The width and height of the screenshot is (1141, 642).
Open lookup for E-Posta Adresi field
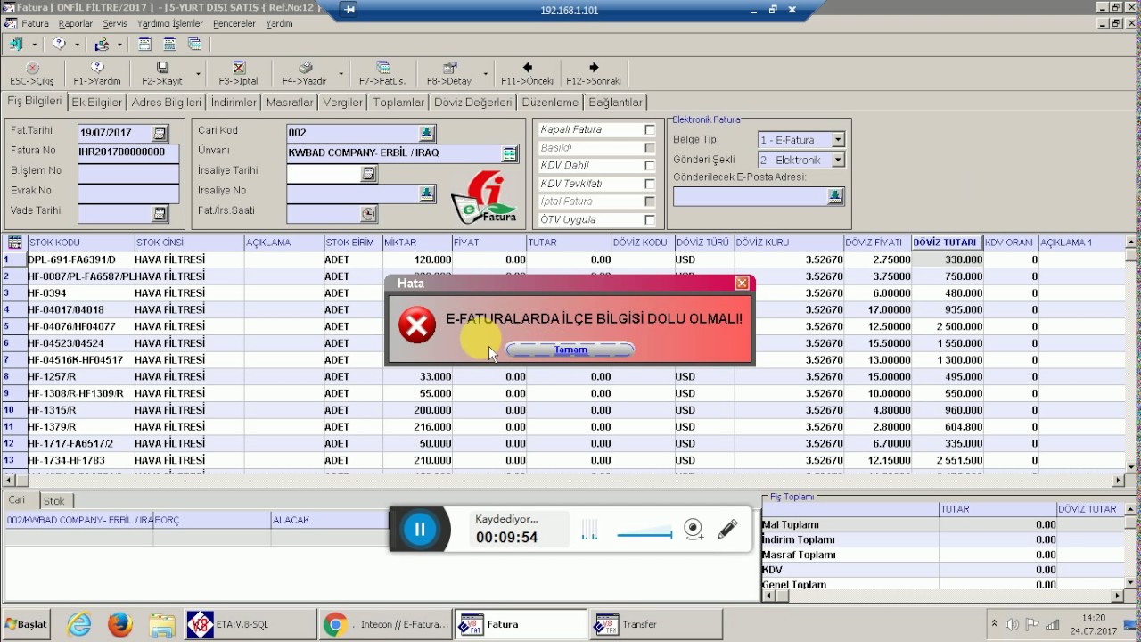pyautogui.click(x=835, y=196)
